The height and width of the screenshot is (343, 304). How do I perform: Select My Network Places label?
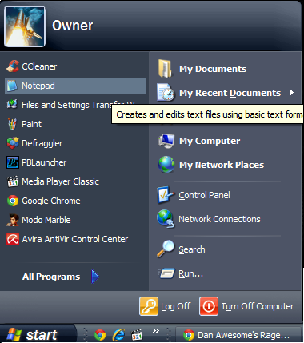coord(222,165)
